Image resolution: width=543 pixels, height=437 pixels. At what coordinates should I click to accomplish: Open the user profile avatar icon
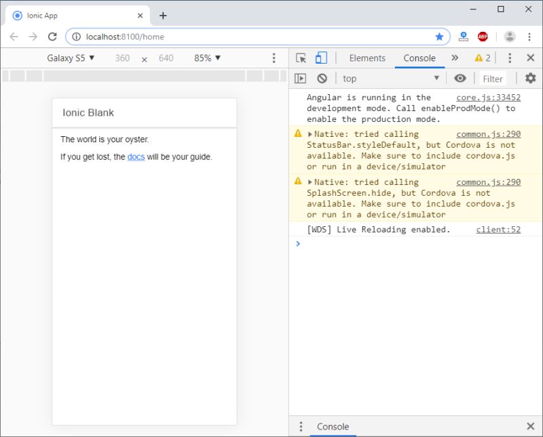coord(510,37)
